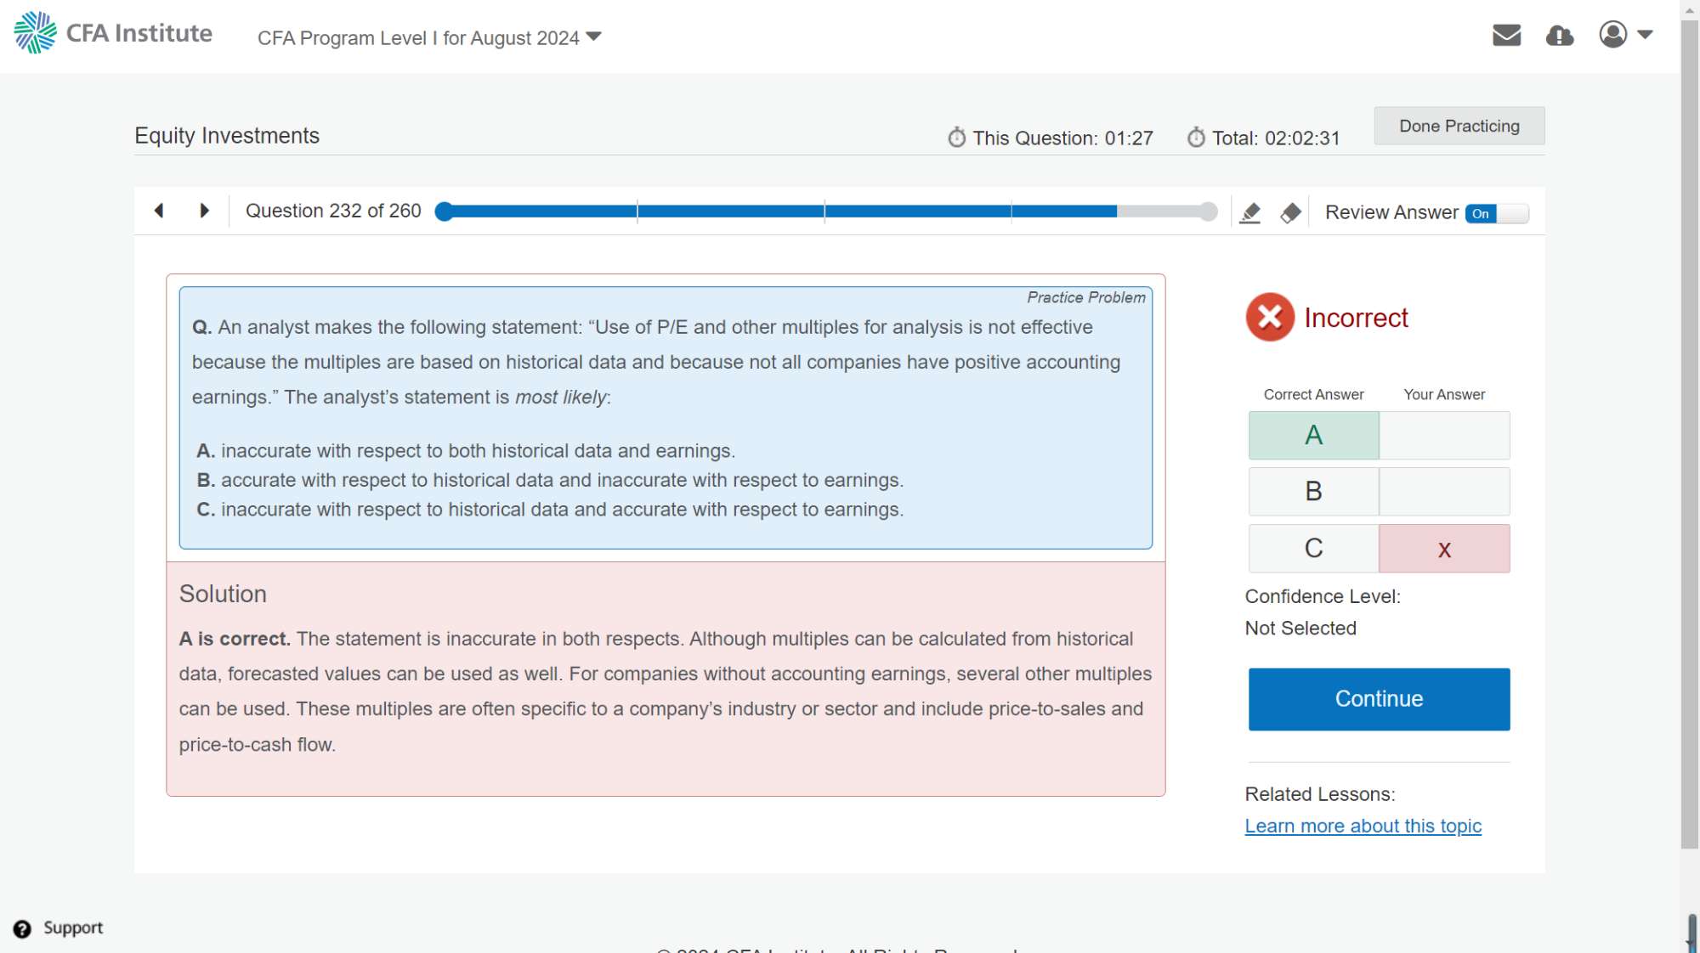The image size is (1700, 953).
Task: Click the Support help icon
Action: click(x=23, y=928)
